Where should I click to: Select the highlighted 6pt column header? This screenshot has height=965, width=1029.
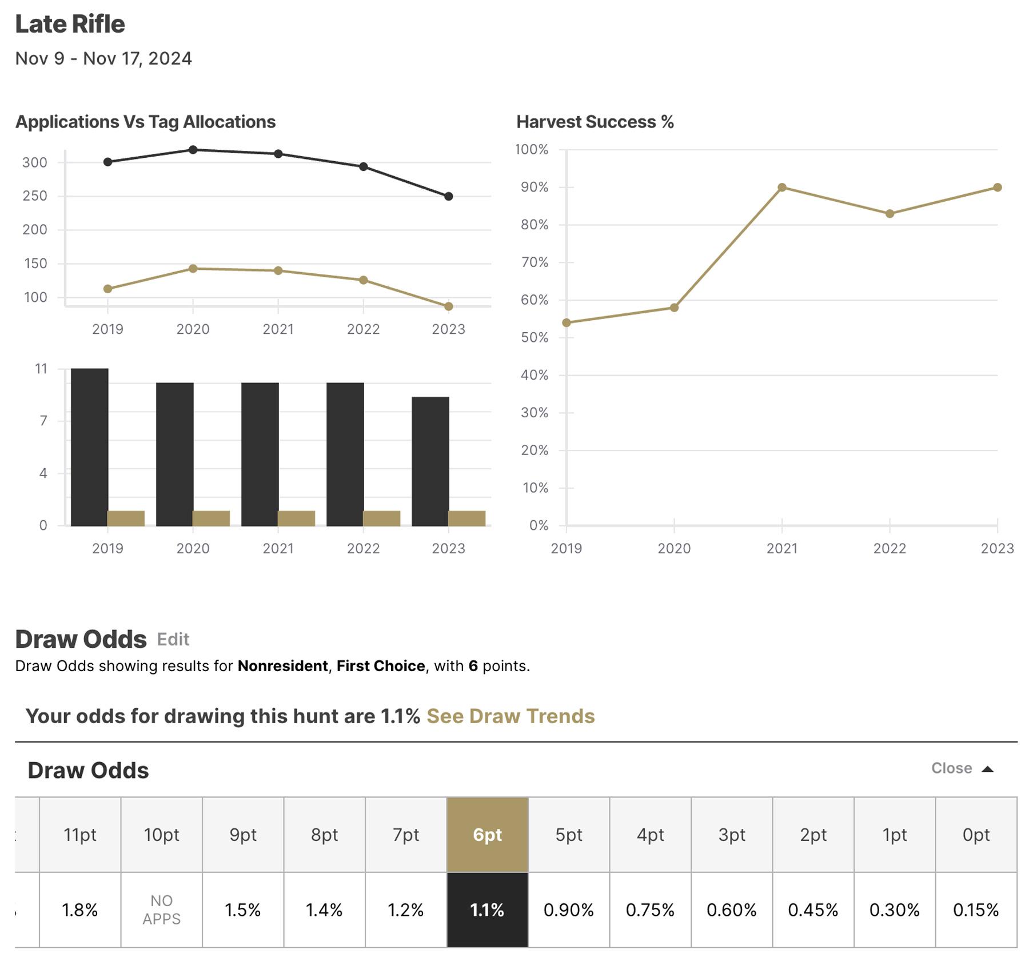[x=488, y=835]
